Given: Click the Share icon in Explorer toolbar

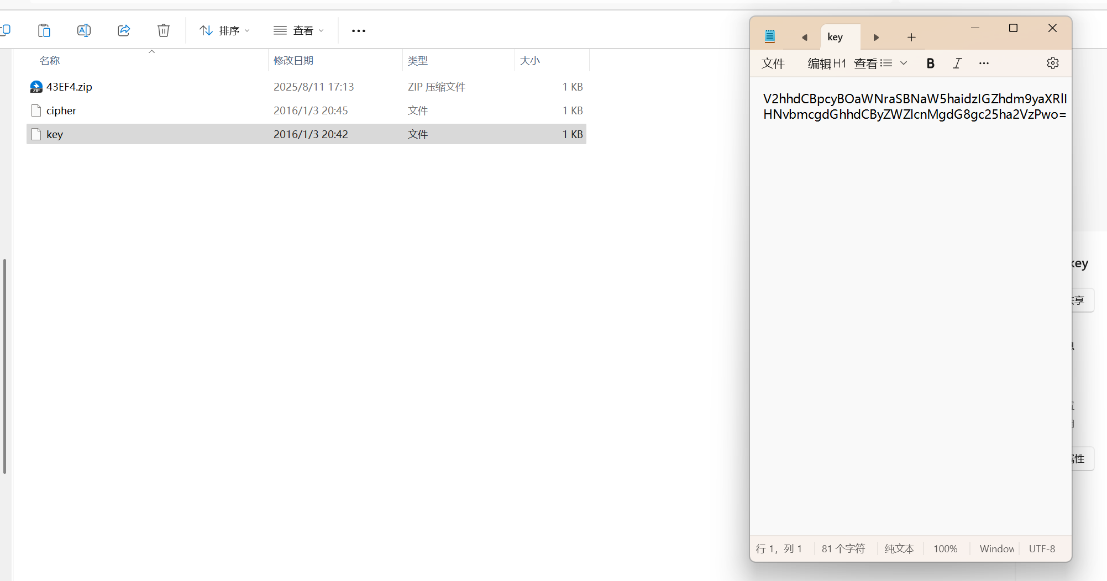Looking at the screenshot, I should [x=124, y=30].
